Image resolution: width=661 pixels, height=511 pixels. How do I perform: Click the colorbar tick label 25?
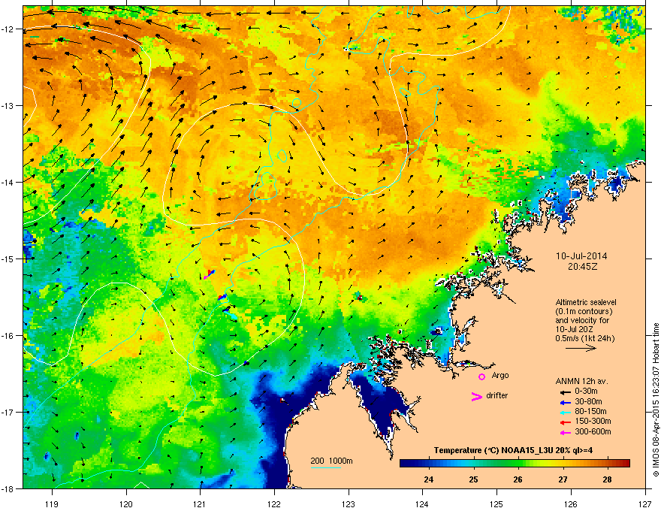(x=473, y=479)
